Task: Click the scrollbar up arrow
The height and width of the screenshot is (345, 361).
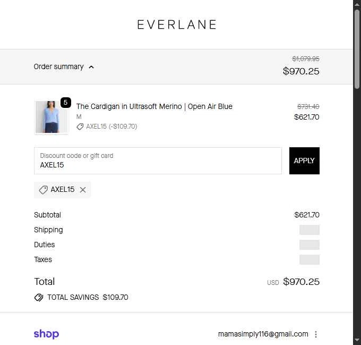Action: tap(357, 4)
